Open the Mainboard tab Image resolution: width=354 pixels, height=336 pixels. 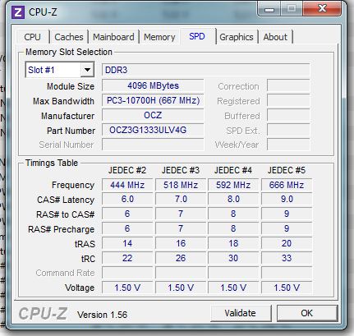[x=113, y=37]
